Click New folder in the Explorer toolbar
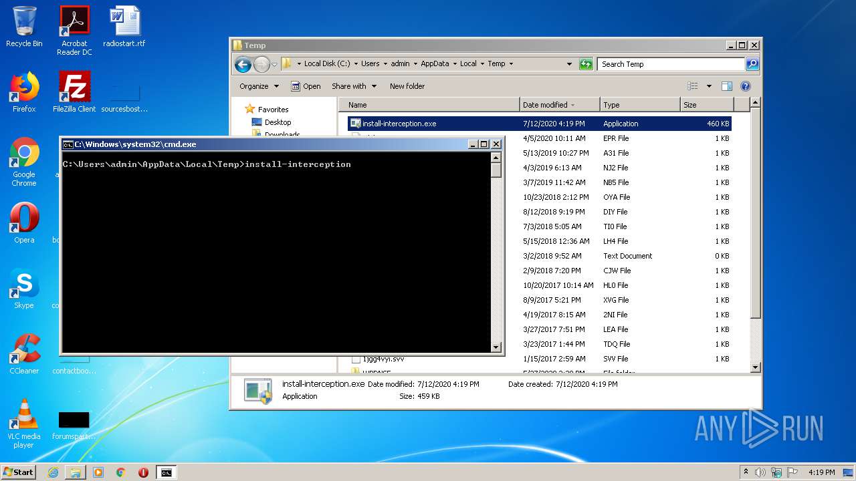856x481 pixels. pyautogui.click(x=407, y=86)
